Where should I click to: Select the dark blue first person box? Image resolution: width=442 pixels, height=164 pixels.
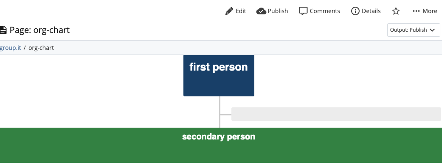pos(219,76)
